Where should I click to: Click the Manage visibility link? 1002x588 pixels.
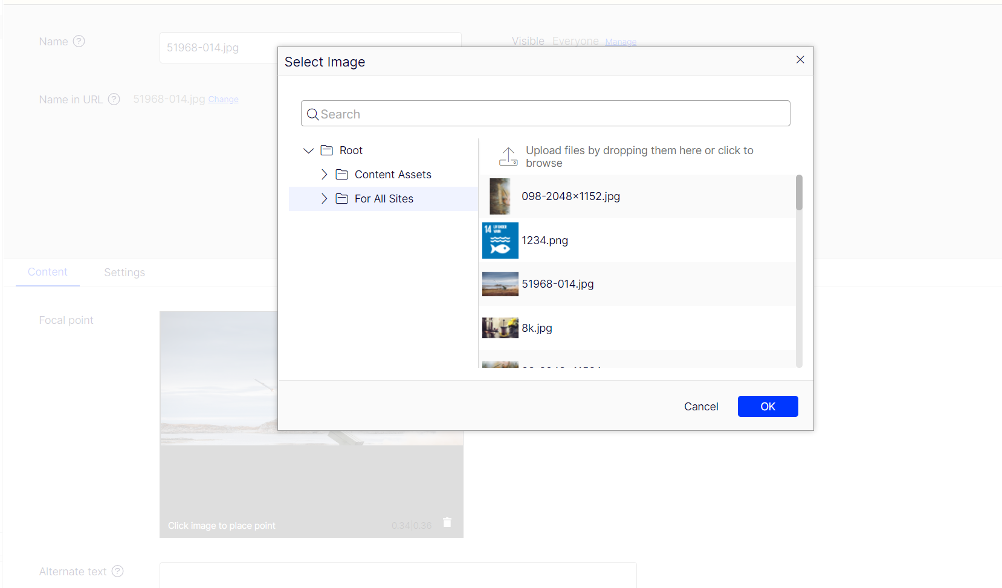point(621,42)
